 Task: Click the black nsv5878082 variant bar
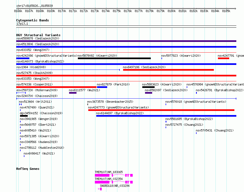114,58
